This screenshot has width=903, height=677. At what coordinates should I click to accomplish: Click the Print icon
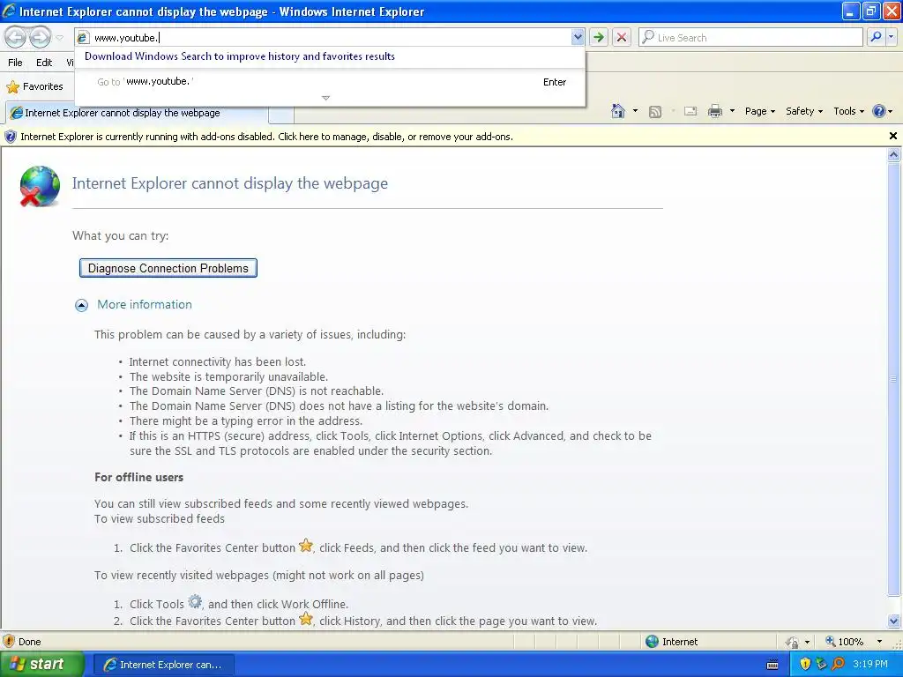click(x=714, y=111)
